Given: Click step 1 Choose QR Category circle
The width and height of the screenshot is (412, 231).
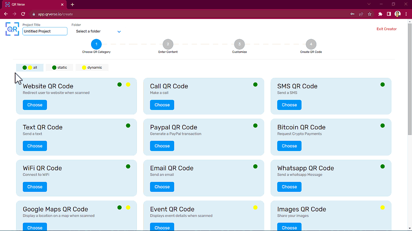Looking at the screenshot, I should click(x=96, y=44).
